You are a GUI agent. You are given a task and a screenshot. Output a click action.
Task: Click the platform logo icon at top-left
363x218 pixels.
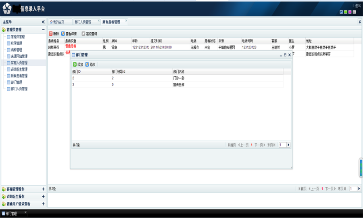click(7, 8)
